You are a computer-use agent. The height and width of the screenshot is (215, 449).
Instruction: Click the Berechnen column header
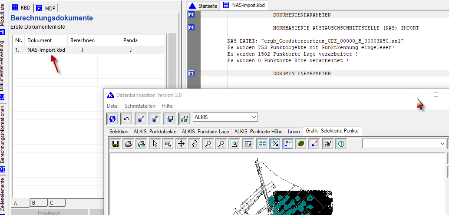[x=83, y=40]
